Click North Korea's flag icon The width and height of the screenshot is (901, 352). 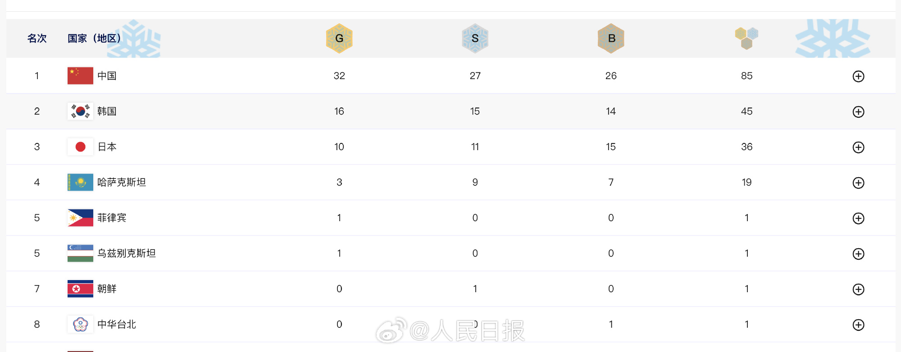coord(80,289)
